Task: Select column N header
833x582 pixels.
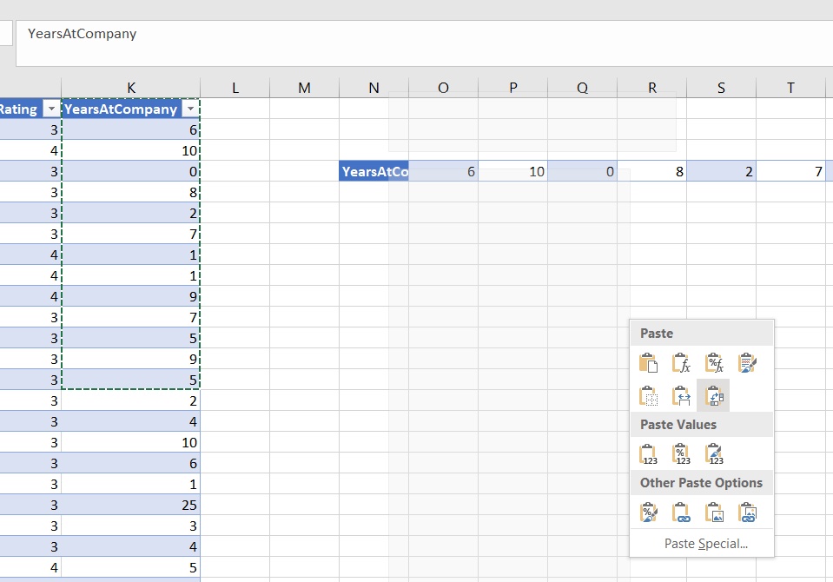Action: (x=374, y=88)
